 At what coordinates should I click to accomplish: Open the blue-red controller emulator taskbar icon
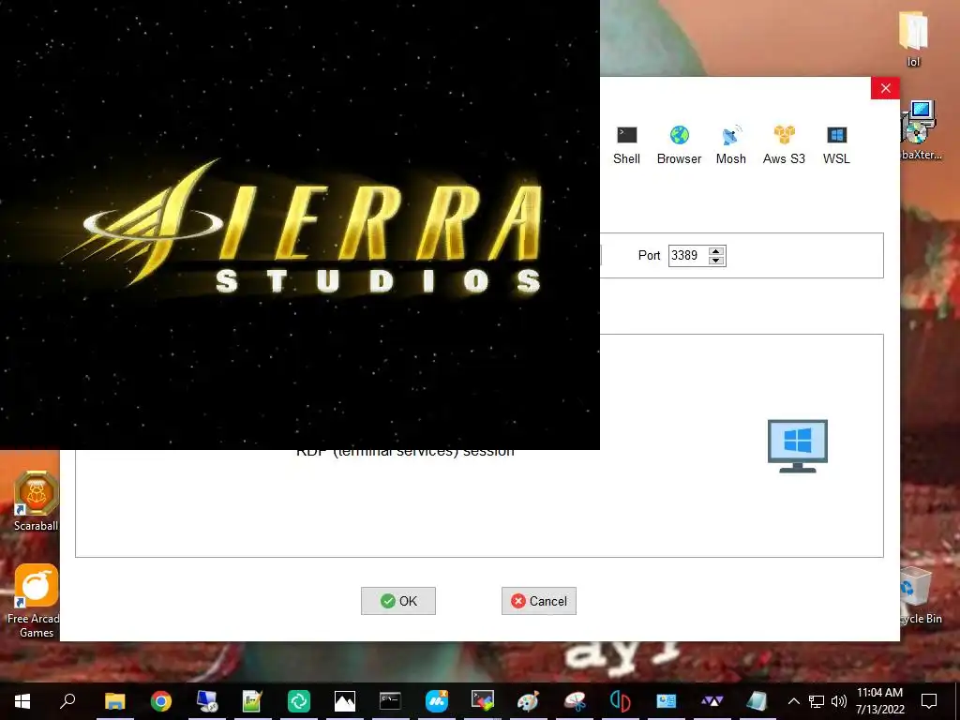click(x=621, y=701)
